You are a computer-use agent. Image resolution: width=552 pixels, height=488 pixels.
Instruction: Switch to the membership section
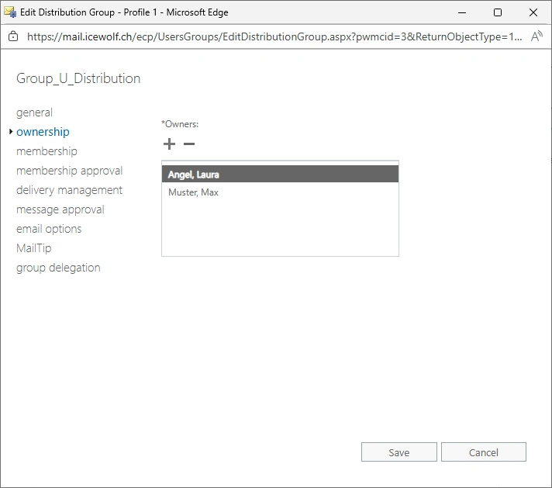(47, 151)
